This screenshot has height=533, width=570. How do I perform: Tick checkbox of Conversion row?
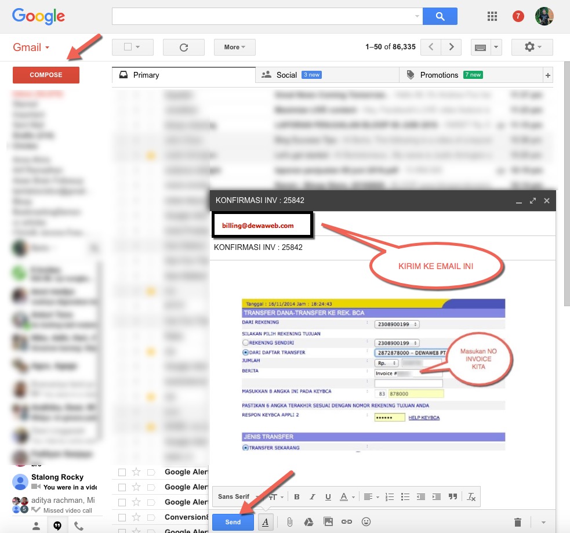point(122,517)
